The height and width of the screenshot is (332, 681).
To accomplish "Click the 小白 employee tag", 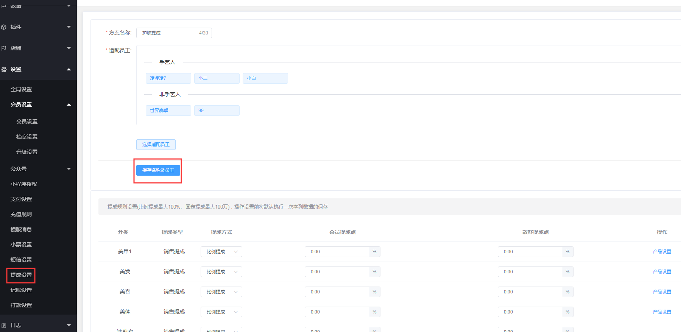I will tap(265, 78).
